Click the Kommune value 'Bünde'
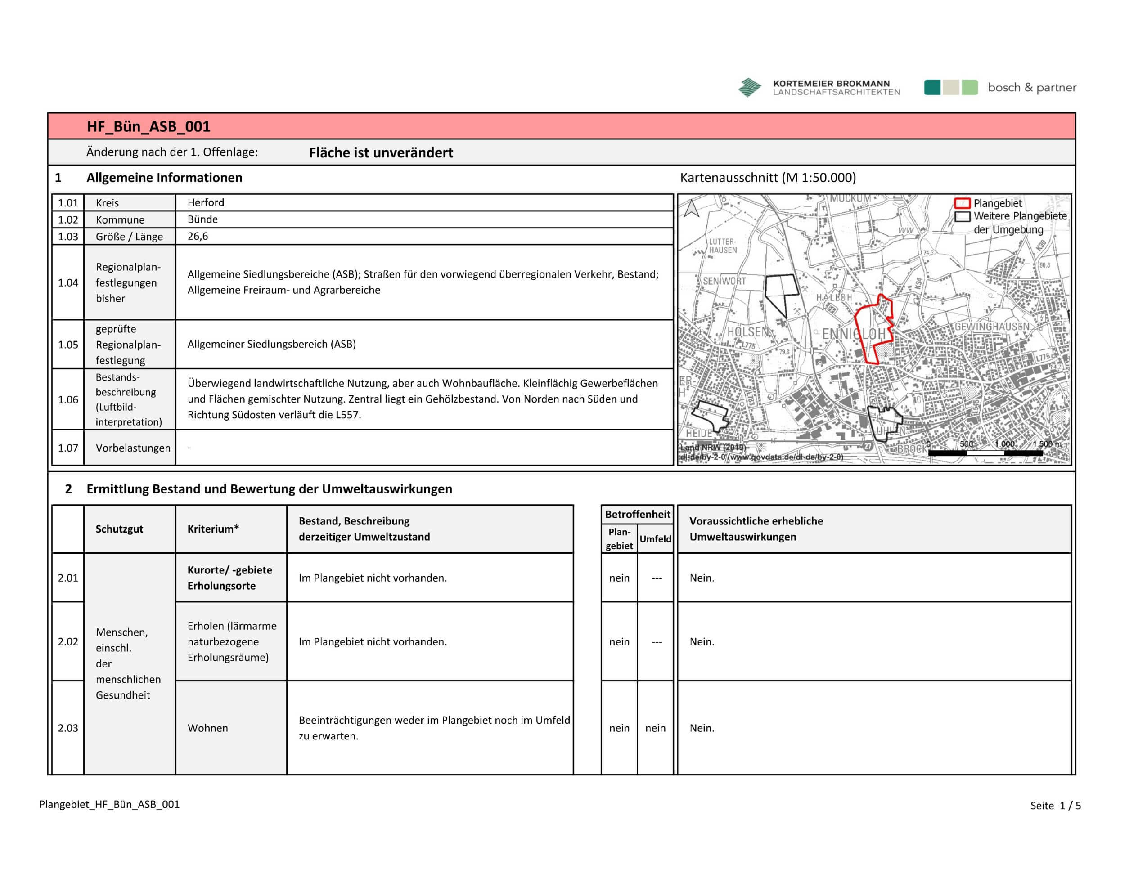The height and width of the screenshot is (869, 1125). click(202, 219)
